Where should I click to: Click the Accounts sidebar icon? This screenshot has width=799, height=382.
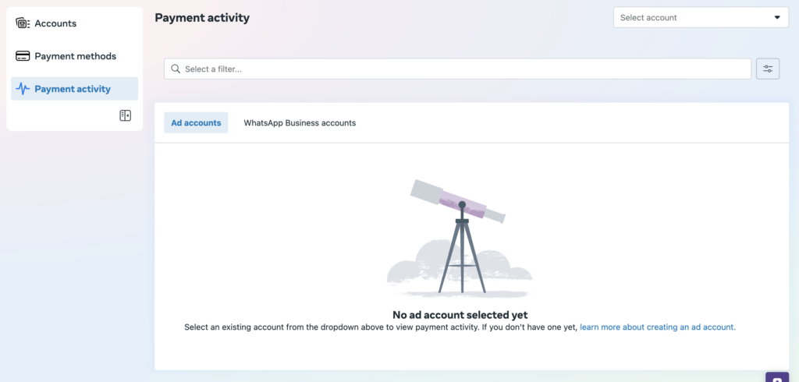pos(23,23)
